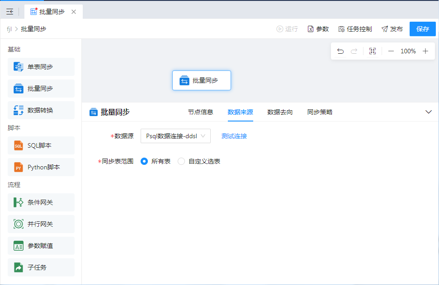
Task: Select the 自定义选表 radio option
Action: click(x=181, y=161)
